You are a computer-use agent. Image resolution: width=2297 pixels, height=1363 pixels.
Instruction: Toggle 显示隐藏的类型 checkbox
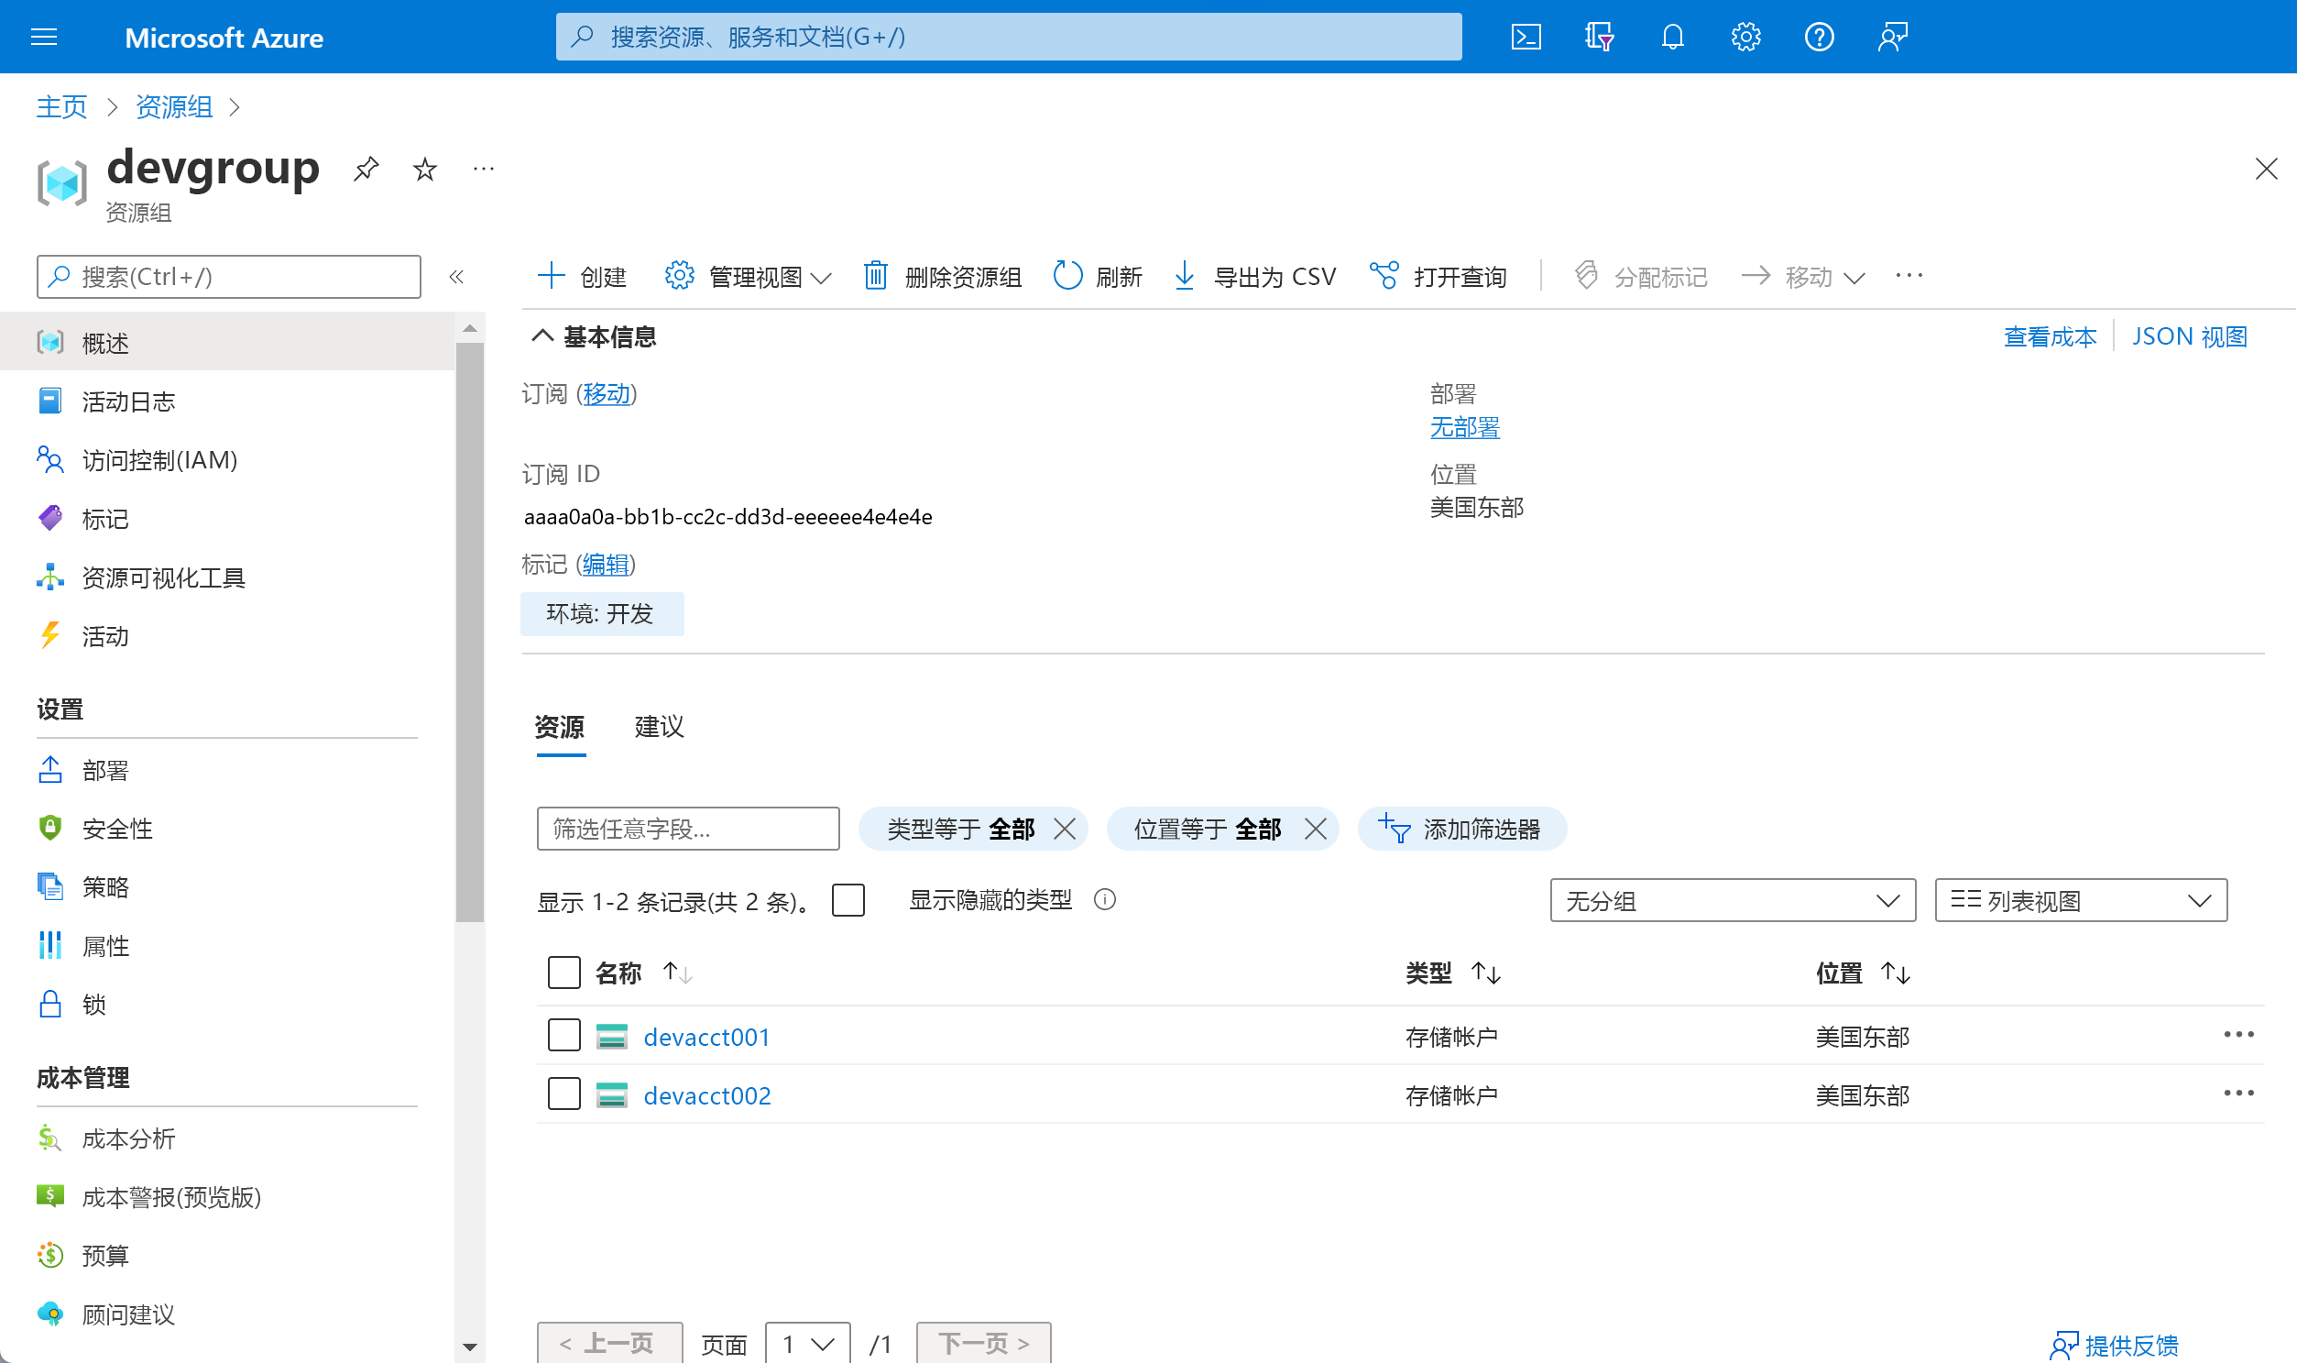pos(848,900)
